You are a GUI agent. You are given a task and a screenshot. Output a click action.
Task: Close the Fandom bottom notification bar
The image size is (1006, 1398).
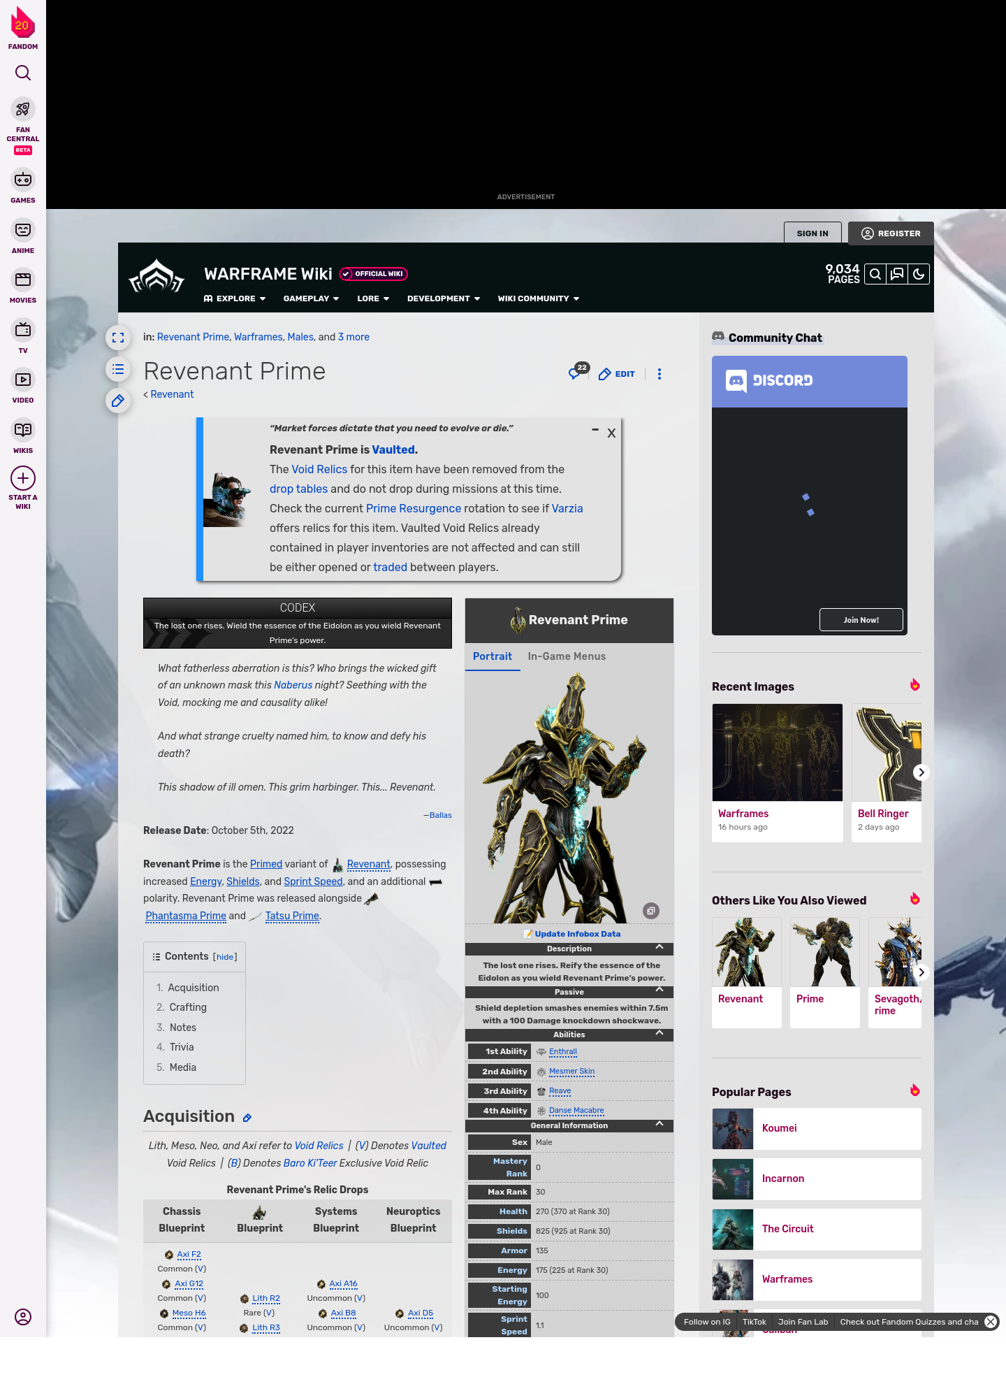pos(991,1322)
